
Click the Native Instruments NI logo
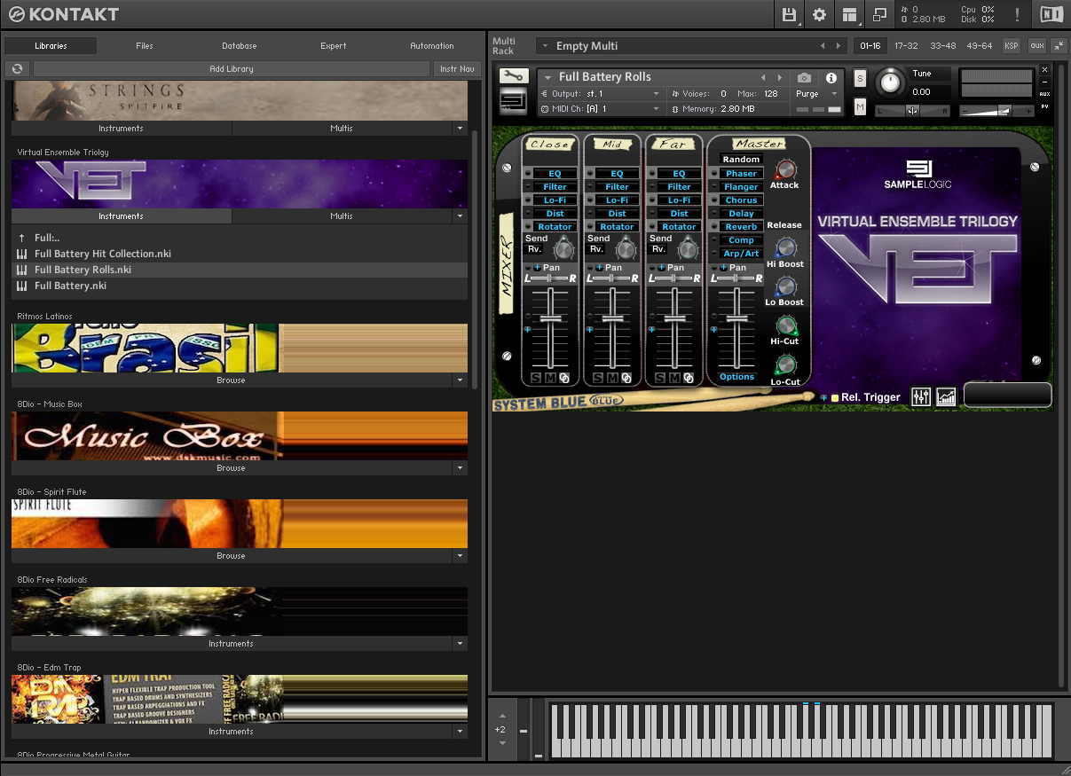tap(1051, 14)
